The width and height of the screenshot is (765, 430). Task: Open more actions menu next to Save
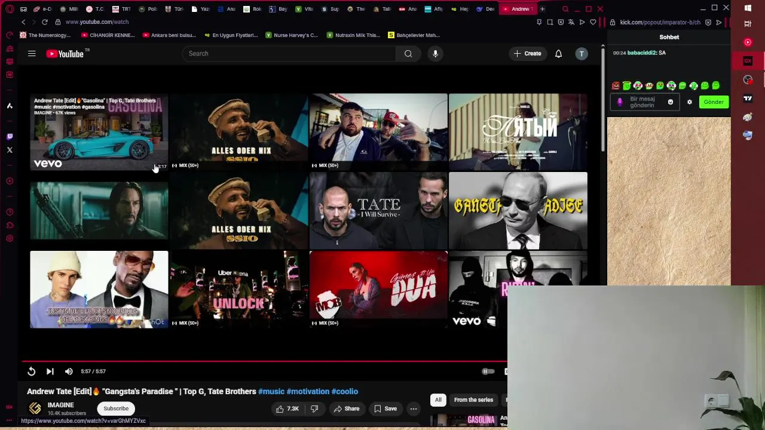click(x=413, y=409)
